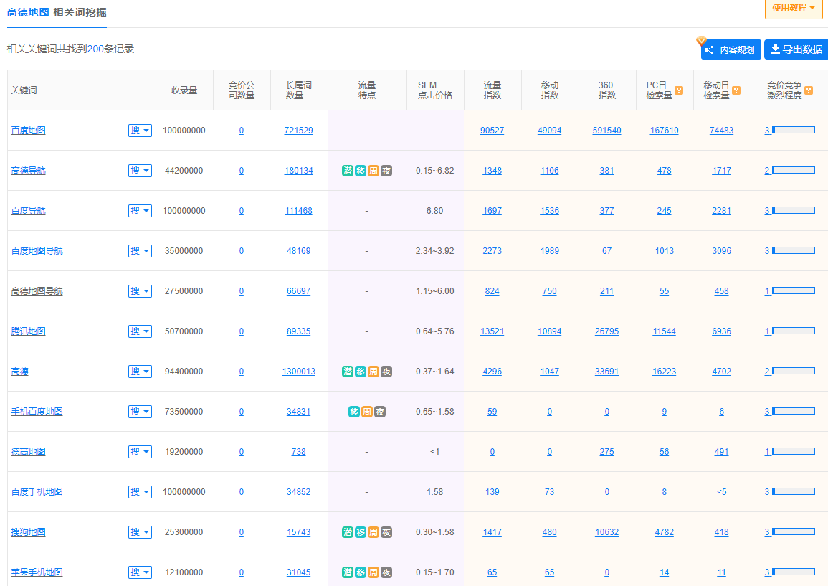
Task: Click the 潜 traffic badge in 高德导航 row
Action: pos(348,171)
